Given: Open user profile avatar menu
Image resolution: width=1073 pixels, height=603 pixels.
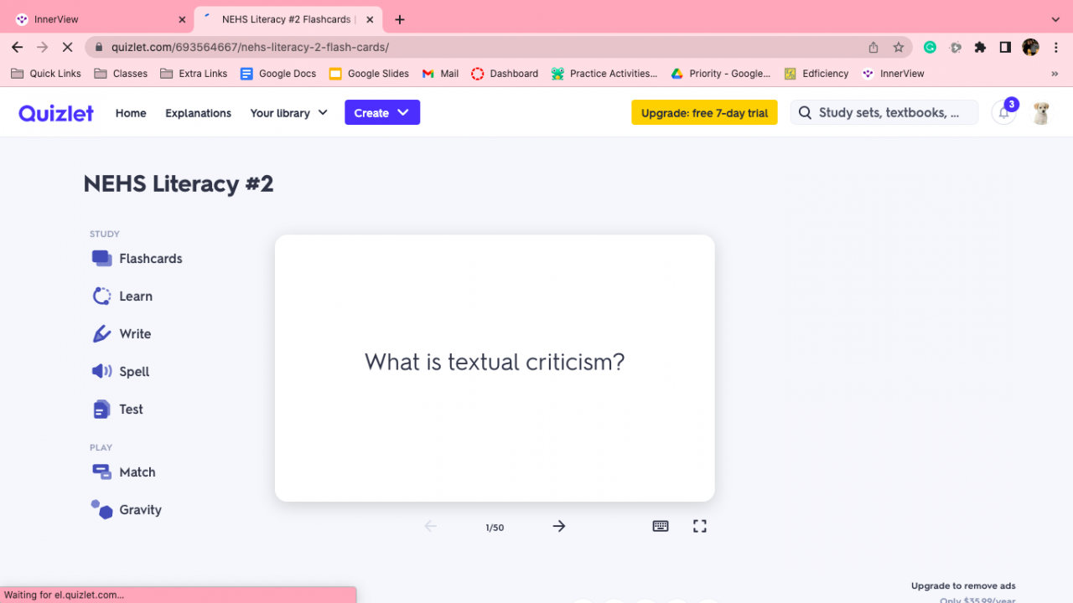Looking at the screenshot, I should point(1041,112).
